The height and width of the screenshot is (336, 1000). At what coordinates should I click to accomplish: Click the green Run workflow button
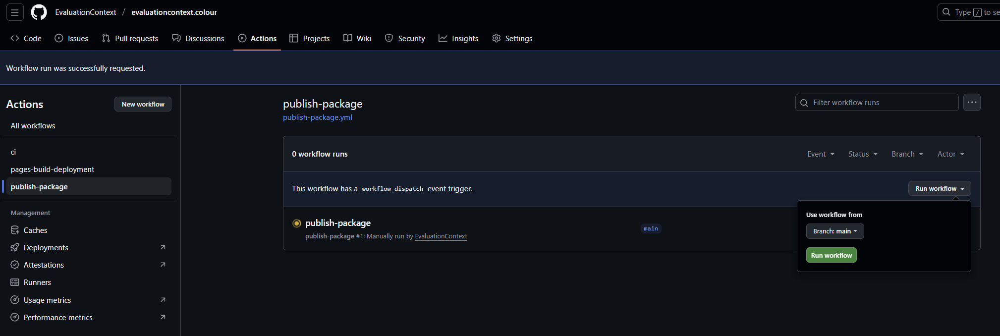[831, 255]
